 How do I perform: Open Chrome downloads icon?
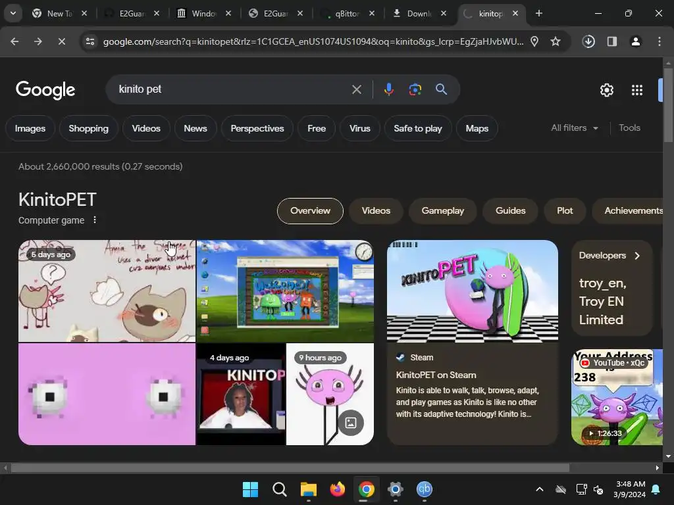click(x=588, y=41)
